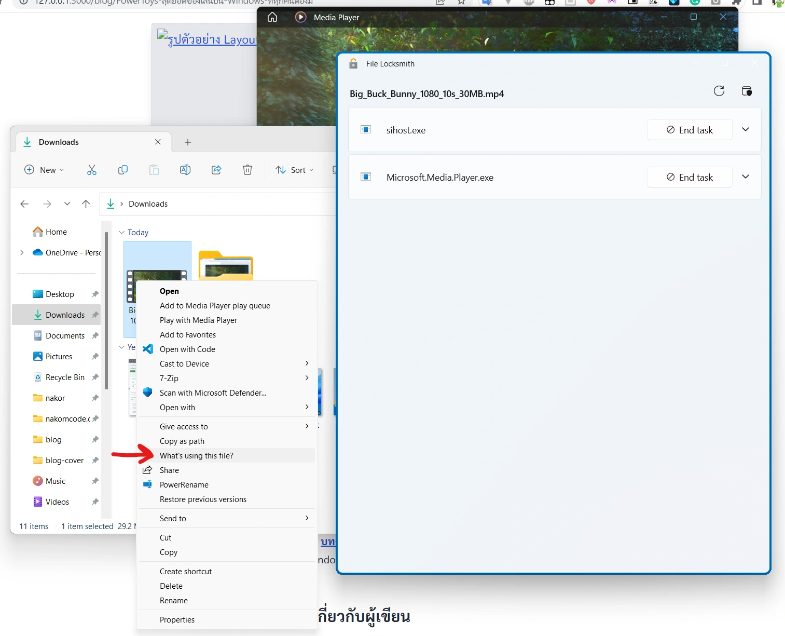Choose PowerRename in context menu
The height and width of the screenshot is (636, 785).
tap(227, 485)
